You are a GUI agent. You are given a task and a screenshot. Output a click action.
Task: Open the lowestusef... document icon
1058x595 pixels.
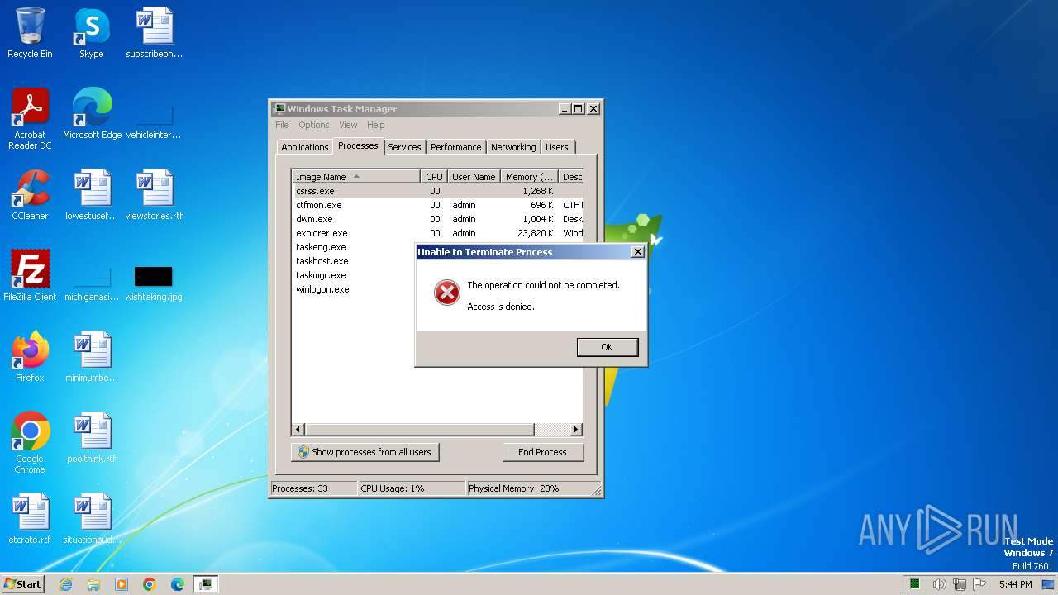point(92,196)
